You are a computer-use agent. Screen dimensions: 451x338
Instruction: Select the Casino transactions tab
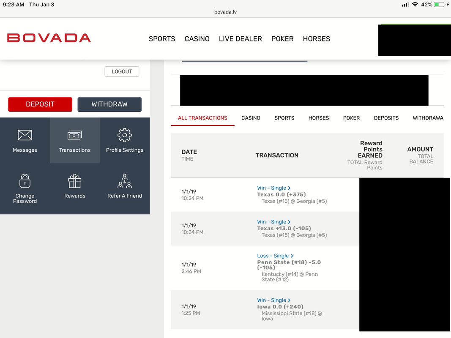pyautogui.click(x=251, y=118)
